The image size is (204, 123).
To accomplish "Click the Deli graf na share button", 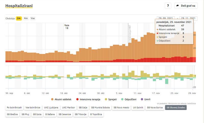I will pos(186,6).
